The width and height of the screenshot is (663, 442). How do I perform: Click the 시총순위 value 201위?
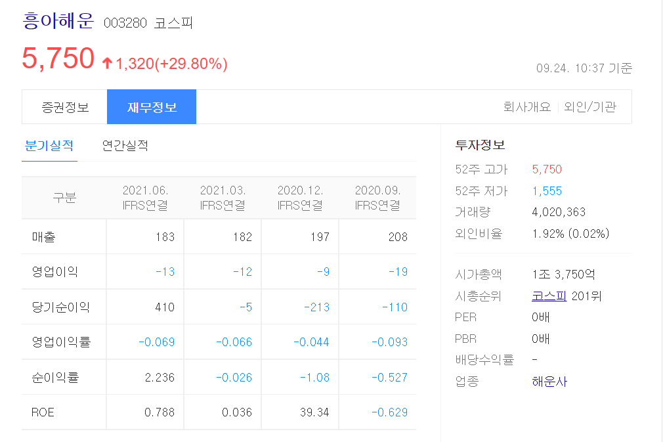pos(586,296)
